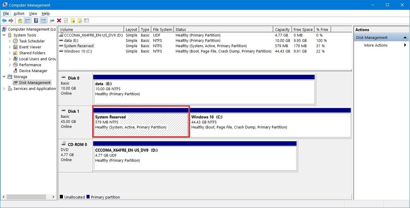Expand Services and Applications in the tree
This screenshot has height=208, width=410.
[4, 88]
